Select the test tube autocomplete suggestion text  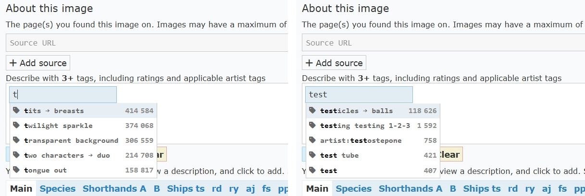pos(339,155)
